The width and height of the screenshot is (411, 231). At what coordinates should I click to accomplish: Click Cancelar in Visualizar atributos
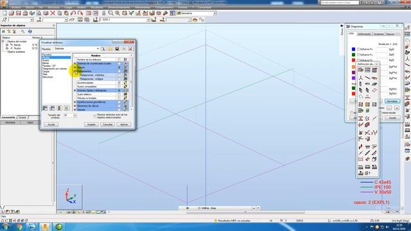point(107,124)
